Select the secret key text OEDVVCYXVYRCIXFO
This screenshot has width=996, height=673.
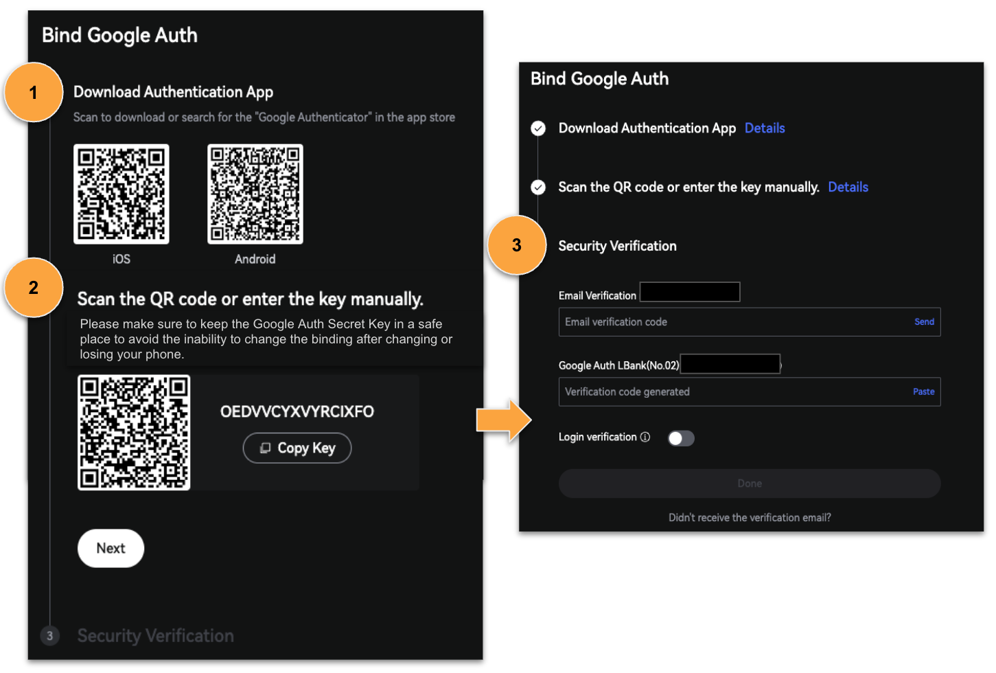297,411
